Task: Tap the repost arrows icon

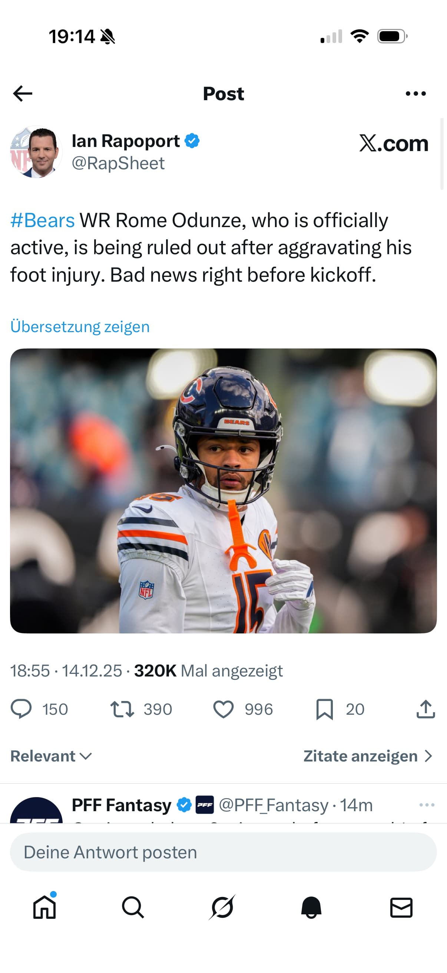Action: coord(122,709)
